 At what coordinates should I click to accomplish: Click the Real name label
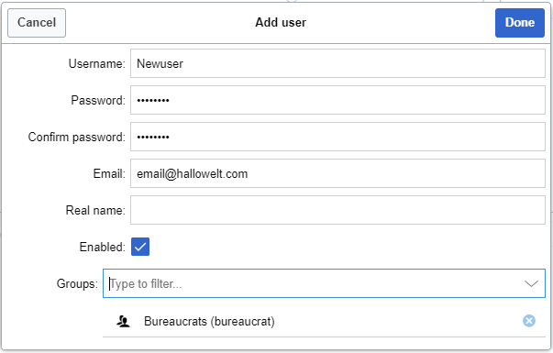pos(95,211)
